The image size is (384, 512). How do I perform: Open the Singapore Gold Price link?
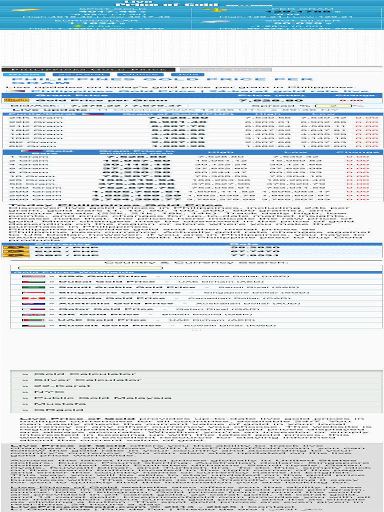119,292
